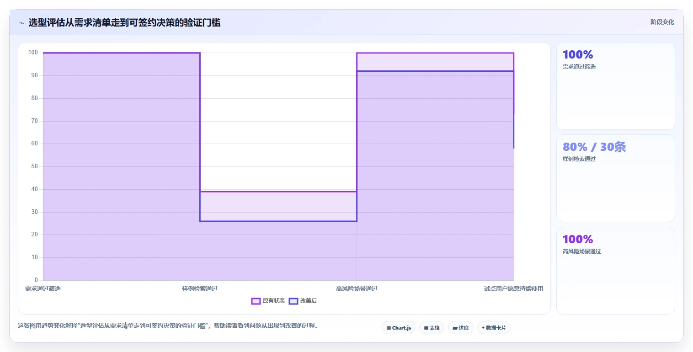Click the y-axis value 70
Screen dimensions: 693x352
[35, 121]
